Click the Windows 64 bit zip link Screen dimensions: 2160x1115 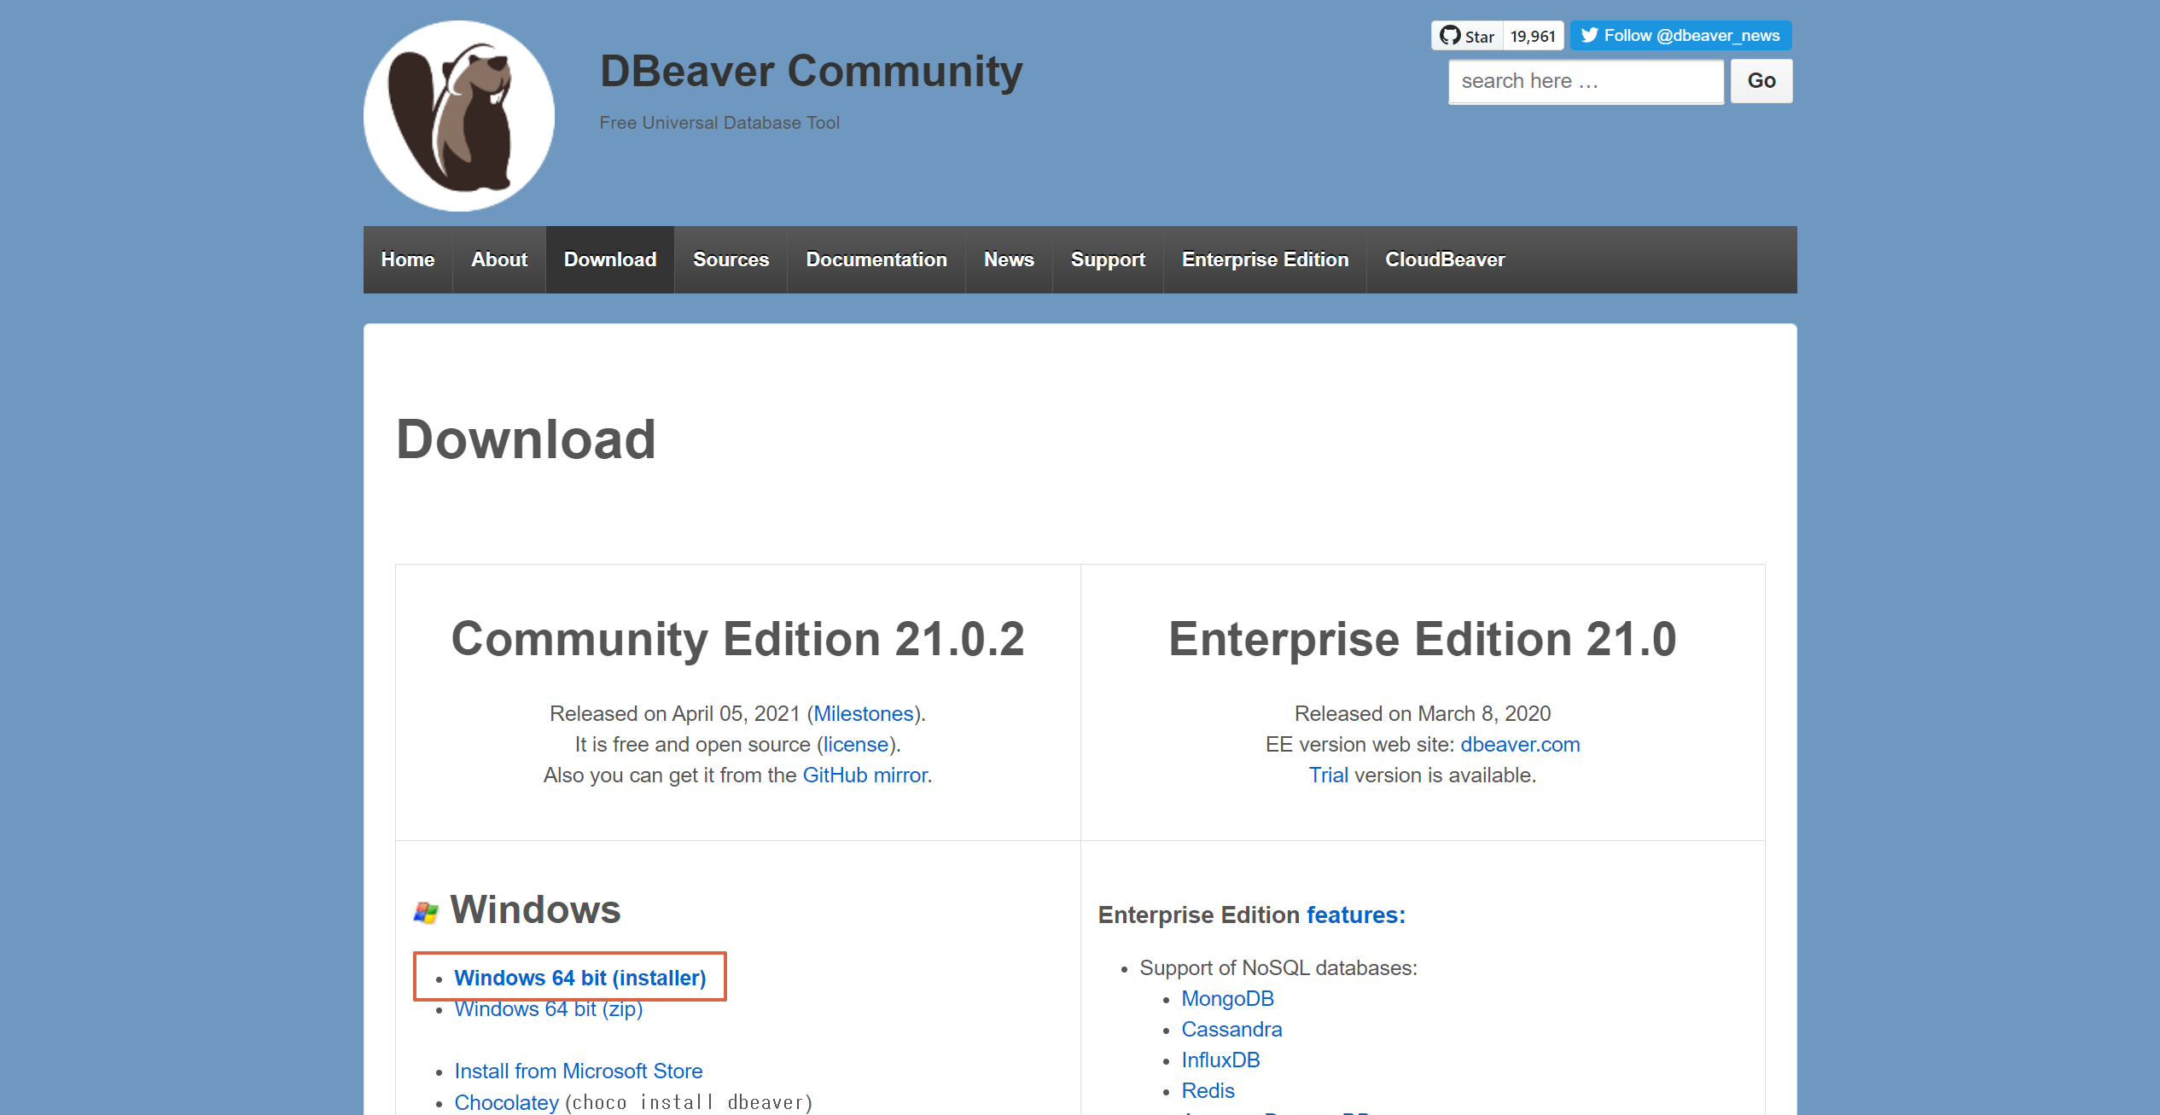548,1009
